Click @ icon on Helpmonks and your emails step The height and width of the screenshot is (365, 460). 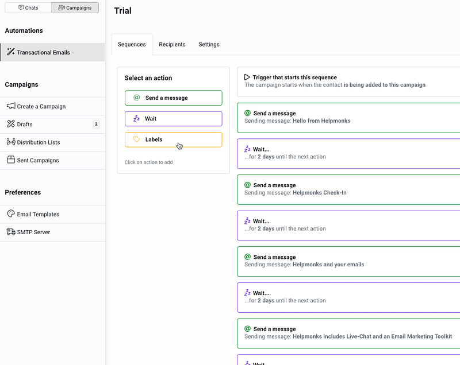248,257
